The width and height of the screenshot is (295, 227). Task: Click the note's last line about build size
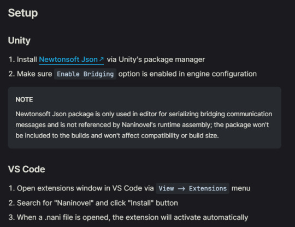[x=117, y=135]
